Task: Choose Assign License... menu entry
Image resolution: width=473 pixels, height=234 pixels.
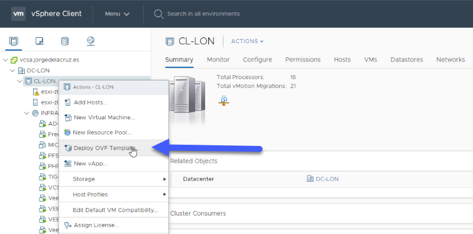Action: (114, 225)
